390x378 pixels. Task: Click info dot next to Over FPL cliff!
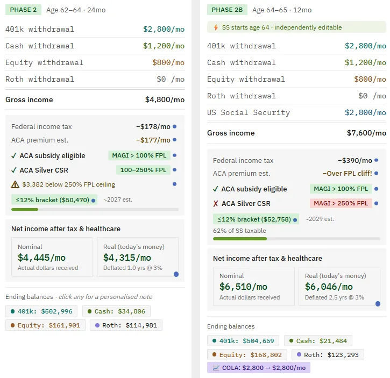point(377,173)
